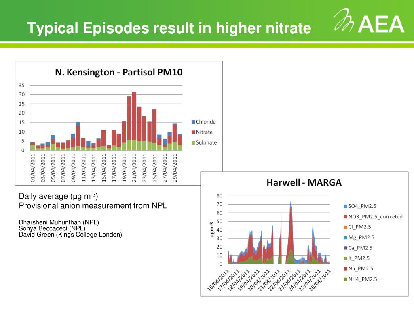The width and height of the screenshot is (414, 310).
Task: Click the name 'Dharsheni Muhunthan (NPL)'
Action: pos(59,222)
